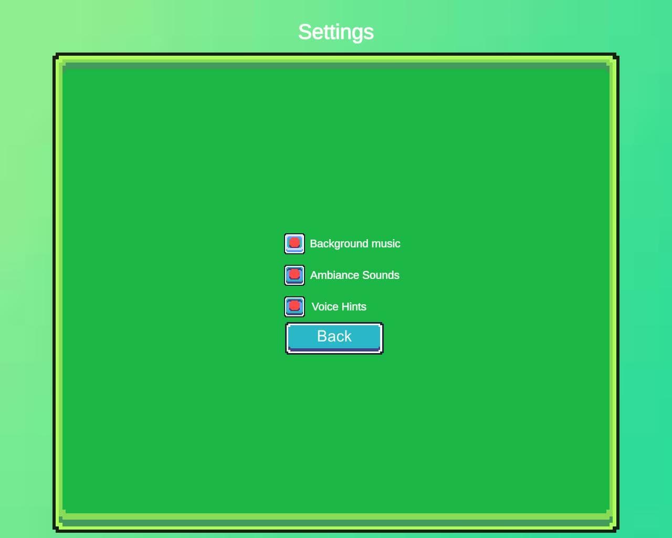The height and width of the screenshot is (538, 672).
Task: Click the Ambiance Sounds label text
Action: point(355,275)
